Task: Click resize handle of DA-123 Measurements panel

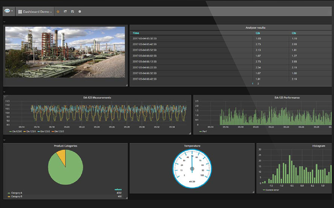Action: pyautogui.click(x=190, y=133)
